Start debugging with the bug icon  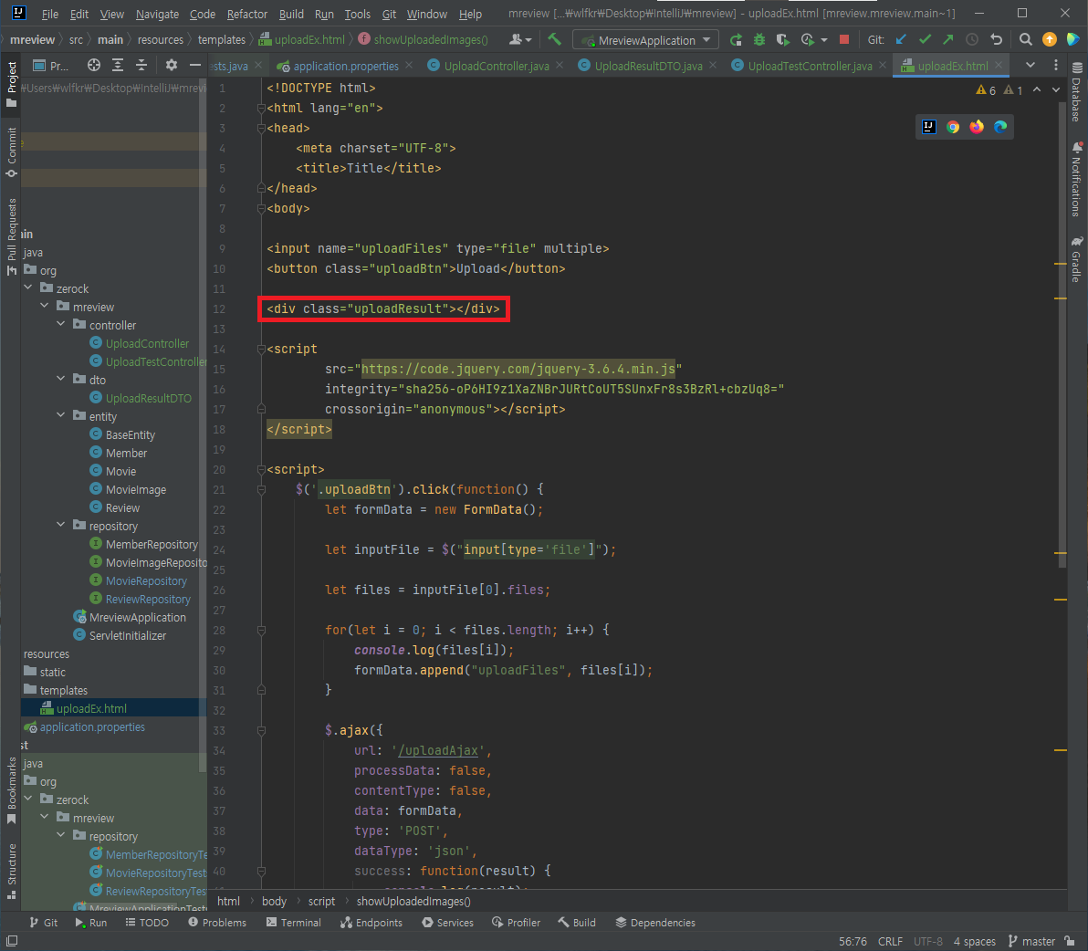point(759,39)
